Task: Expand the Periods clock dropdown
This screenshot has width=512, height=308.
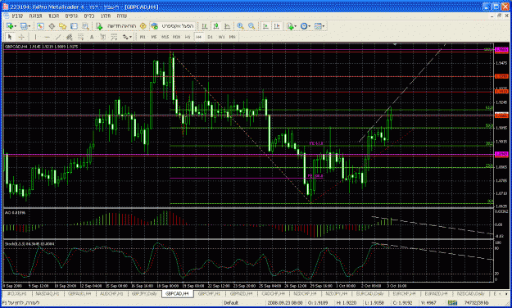Action: (x=309, y=26)
